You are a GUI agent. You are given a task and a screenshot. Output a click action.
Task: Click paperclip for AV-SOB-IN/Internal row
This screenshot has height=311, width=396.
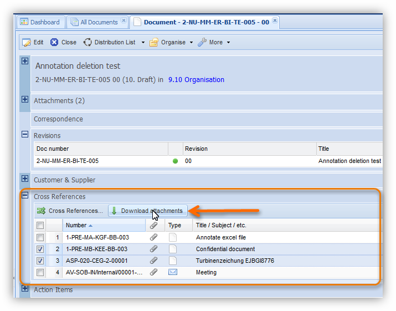coord(153,272)
